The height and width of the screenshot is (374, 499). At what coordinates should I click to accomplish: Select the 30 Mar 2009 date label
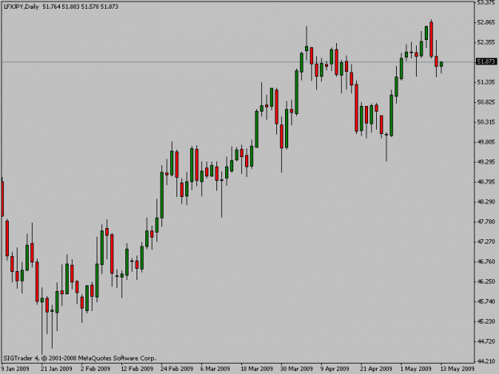[296, 369]
